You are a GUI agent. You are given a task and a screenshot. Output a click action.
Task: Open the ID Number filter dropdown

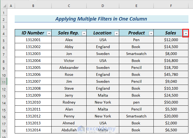(49, 33)
